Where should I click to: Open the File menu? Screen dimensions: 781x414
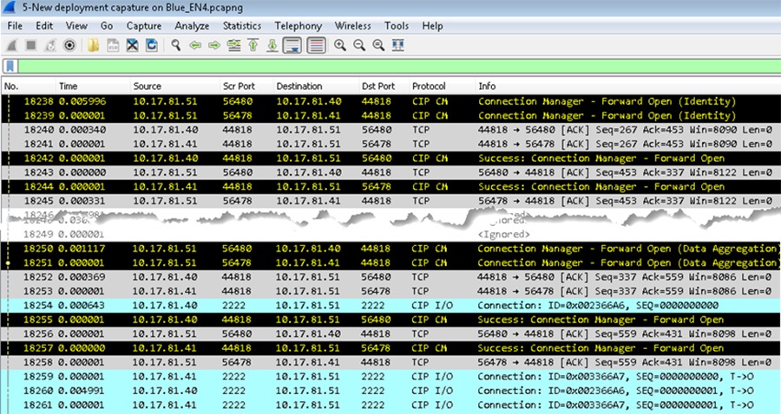click(15, 26)
